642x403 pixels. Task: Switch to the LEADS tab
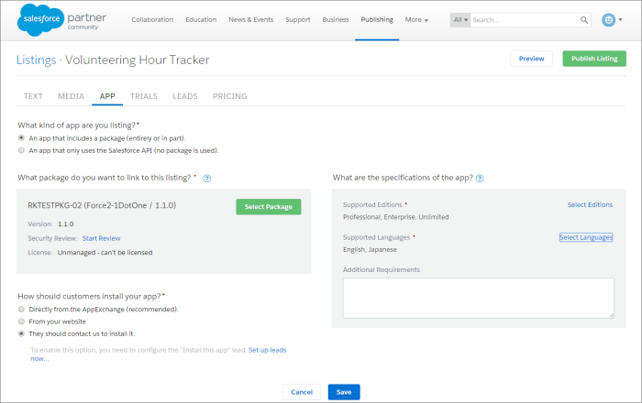[185, 96]
